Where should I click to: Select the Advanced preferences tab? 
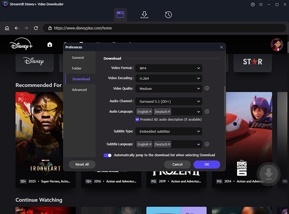coord(79,90)
